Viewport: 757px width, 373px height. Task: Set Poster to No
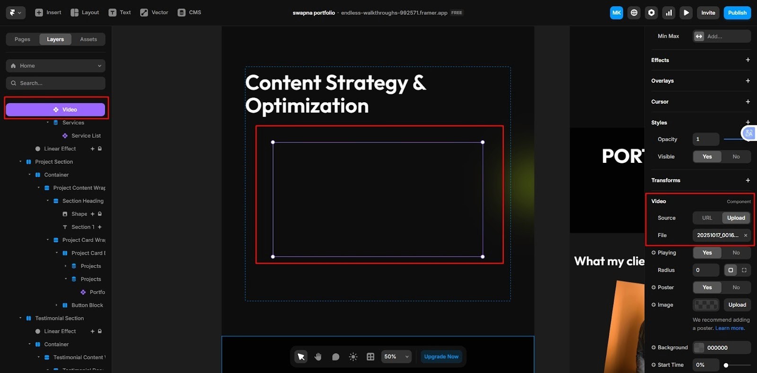click(736, 287)
